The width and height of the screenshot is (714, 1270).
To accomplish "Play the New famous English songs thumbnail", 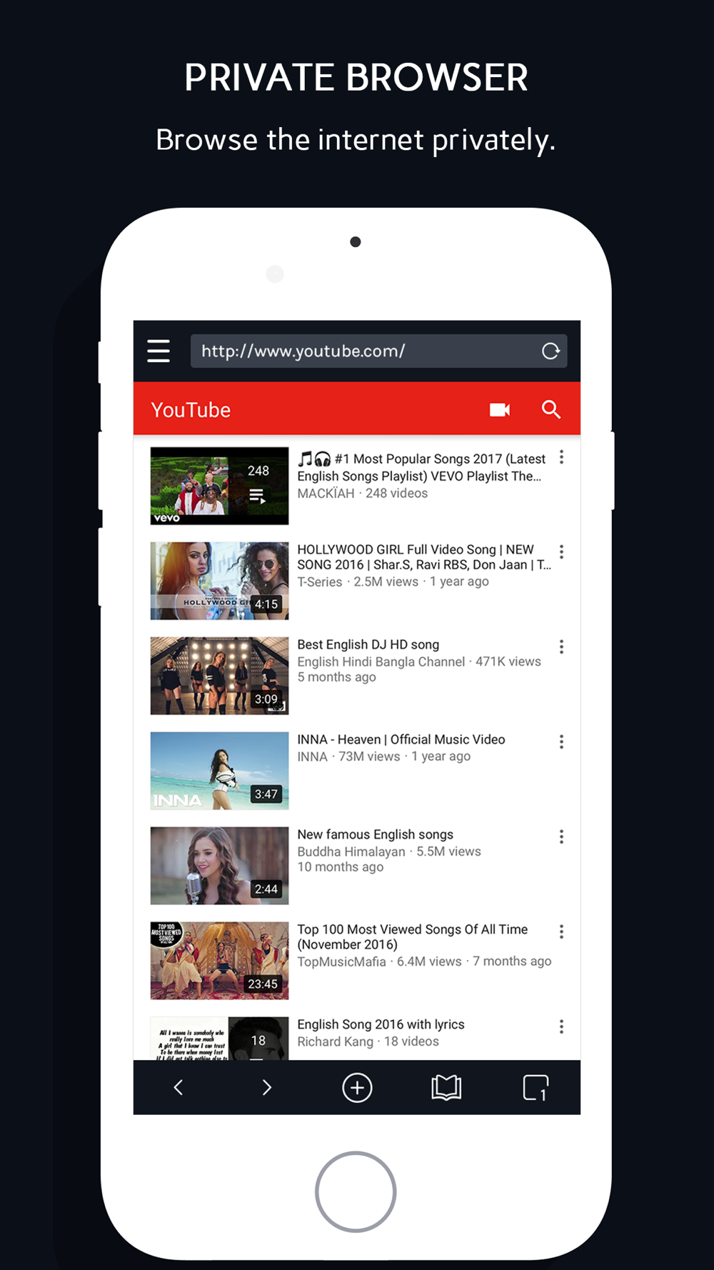I will coord(219,866).
